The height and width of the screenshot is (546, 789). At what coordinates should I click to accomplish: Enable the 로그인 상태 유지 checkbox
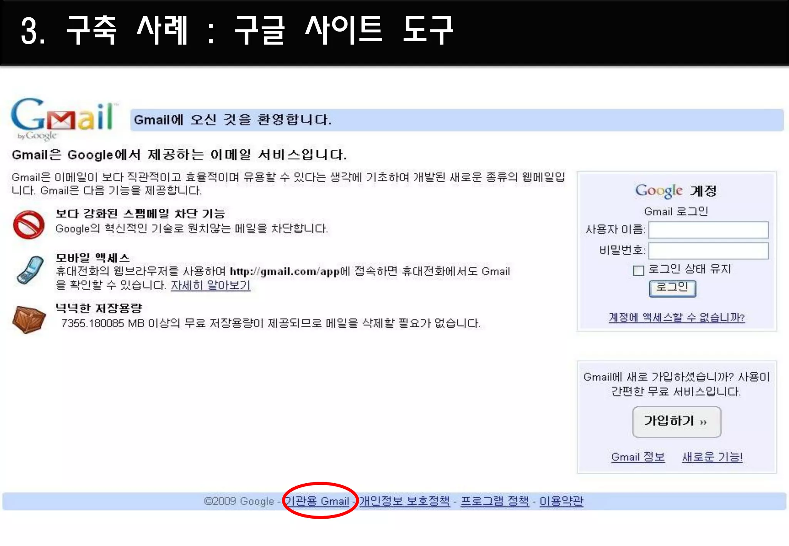click(x=638, y=270)
